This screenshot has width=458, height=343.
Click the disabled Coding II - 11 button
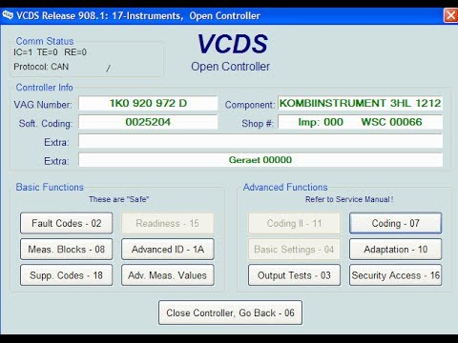pos(294,223)
